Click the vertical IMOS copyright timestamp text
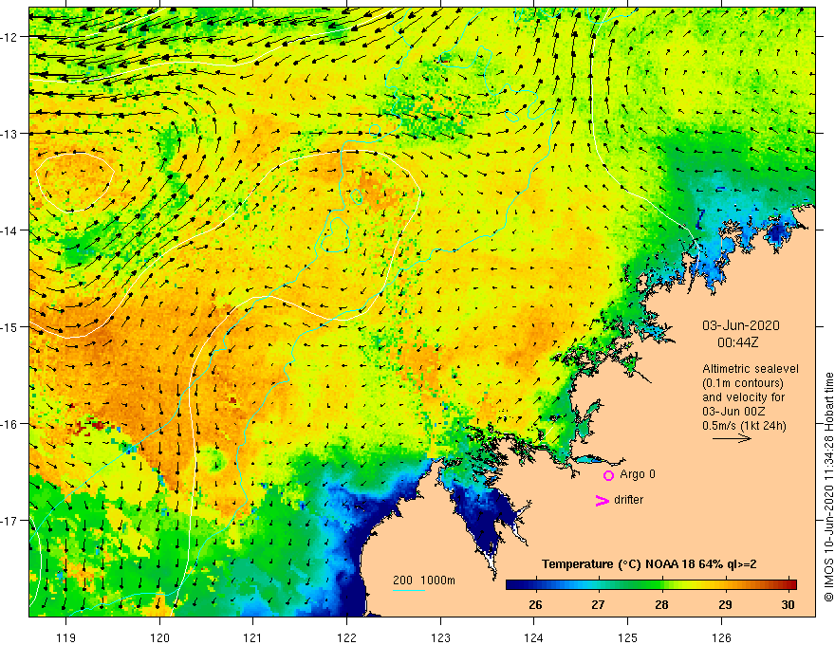 pyautogui.click(x=828, y=487)
